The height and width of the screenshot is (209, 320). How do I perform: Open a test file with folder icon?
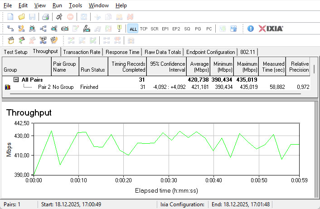[x=21, y=17]
